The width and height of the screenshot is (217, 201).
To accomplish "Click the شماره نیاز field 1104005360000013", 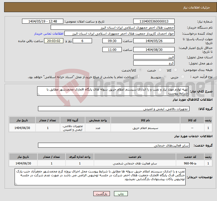I will coord(154,21).
